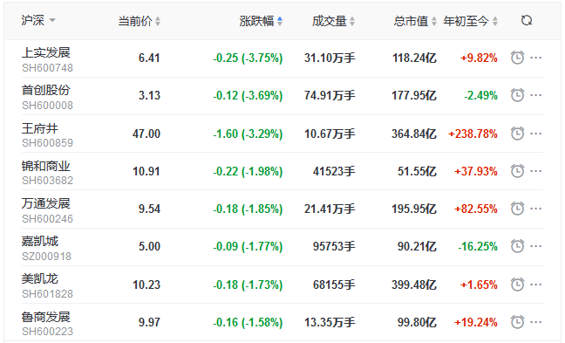Sort by 涨跌幅 column
The height and width of the screenshot is (343, 565).
tap(261, 21)
